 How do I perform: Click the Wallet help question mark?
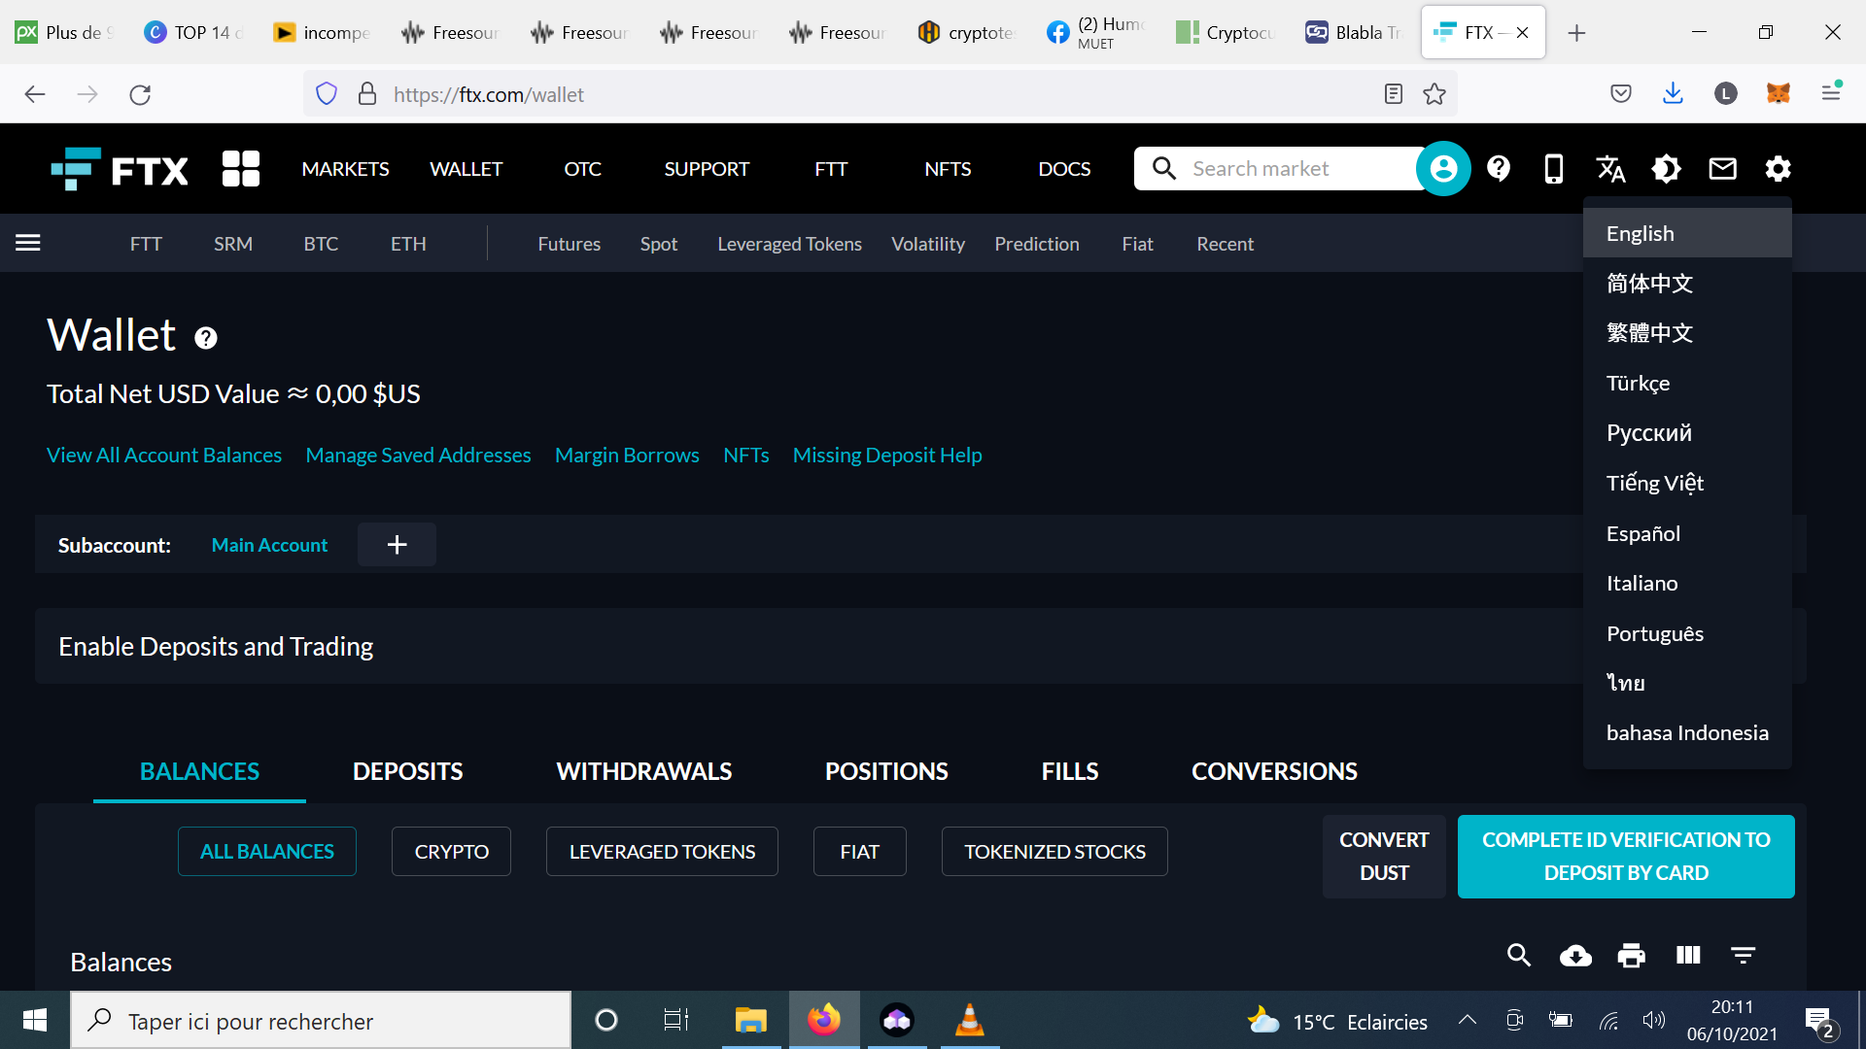[205, 338]
